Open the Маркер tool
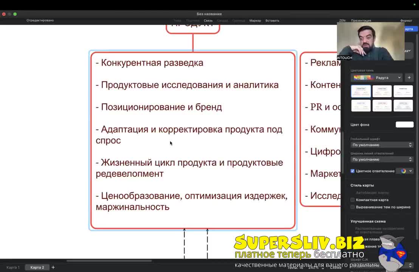The height and width of the screenshot is (272, 419). pos(255,20)
